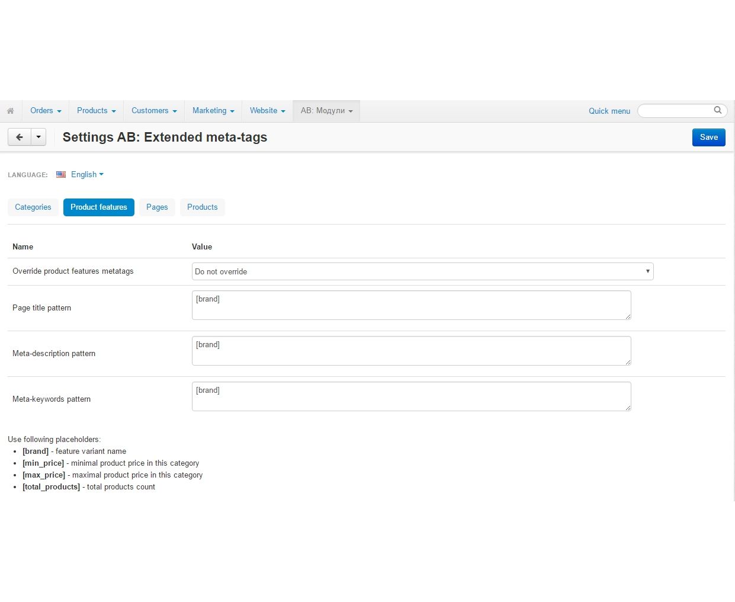Click the back arrow button
The width and height of the screenshot is (735, 602).
tap(19, 137)
